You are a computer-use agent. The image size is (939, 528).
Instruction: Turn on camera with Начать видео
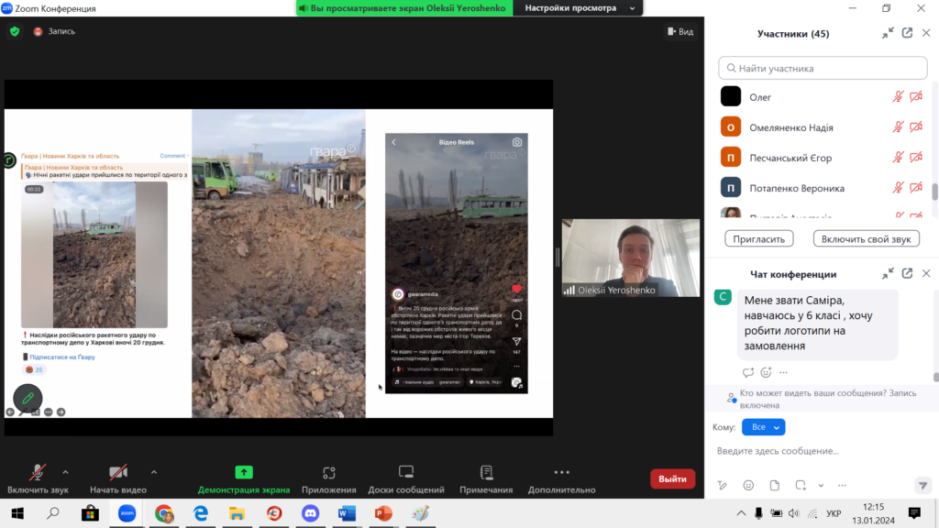point(118,478)
